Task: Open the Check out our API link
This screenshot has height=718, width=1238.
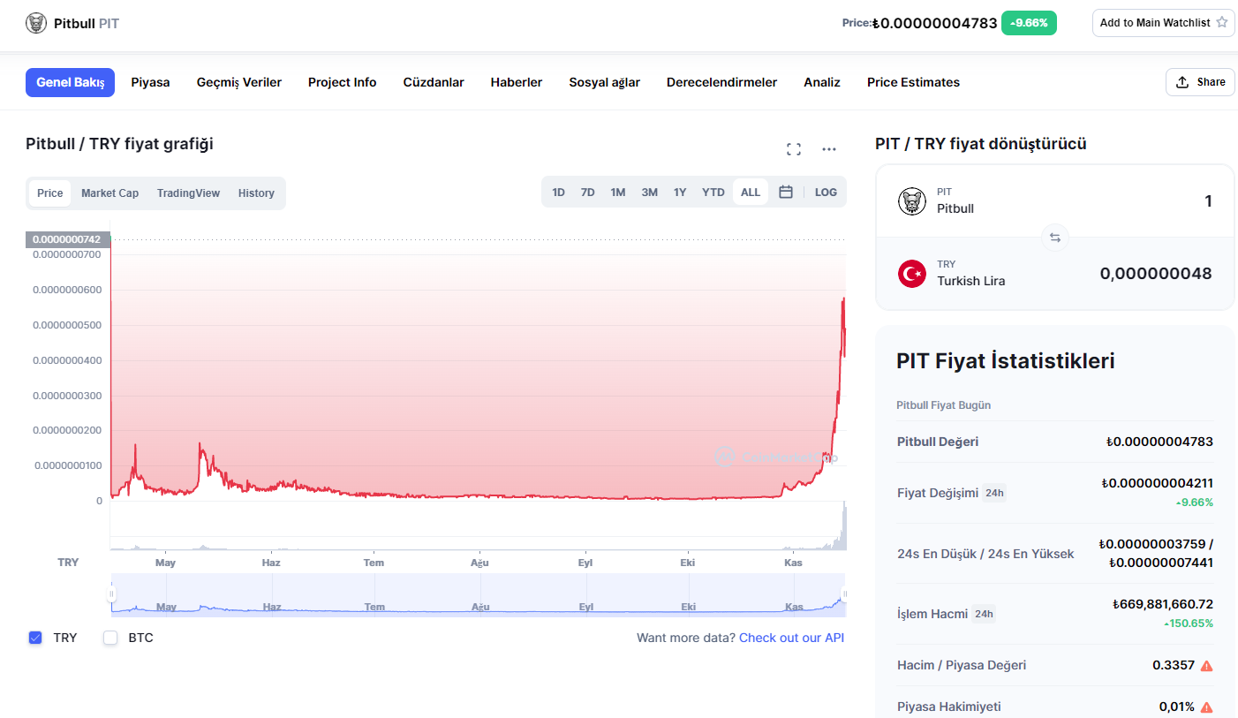Action: click(x=792, y=638)
